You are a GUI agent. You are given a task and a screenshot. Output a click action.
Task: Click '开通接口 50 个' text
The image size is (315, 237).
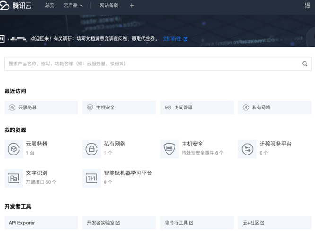tap(41, 182)
